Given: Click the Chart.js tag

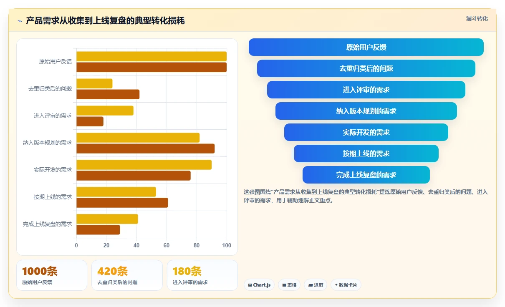Looking at the screenshot, I should 259,285.
